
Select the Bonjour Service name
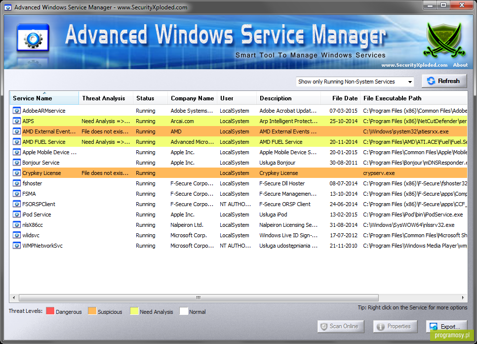coord(41,163)
